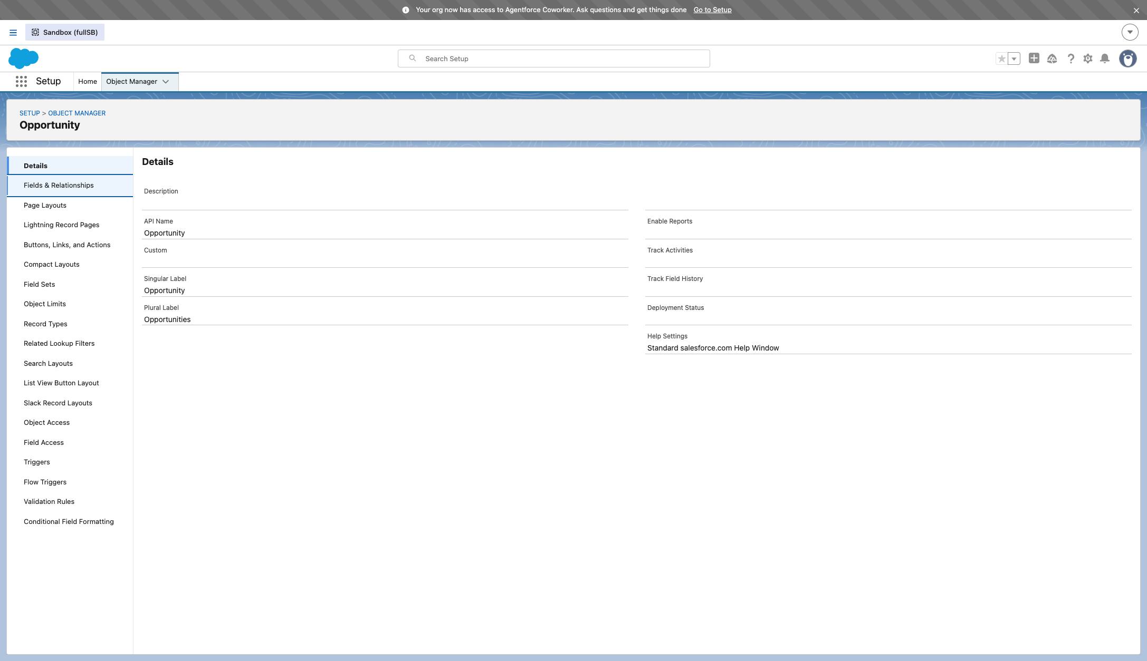Expand the favorites list dropdown arrow

click(1014, 59)
